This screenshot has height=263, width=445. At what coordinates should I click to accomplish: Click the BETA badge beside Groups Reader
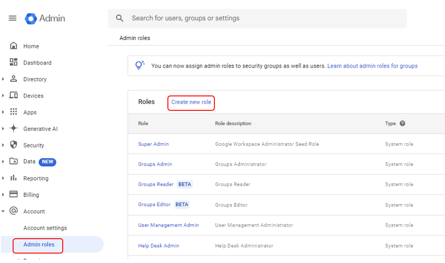(185, 184)
